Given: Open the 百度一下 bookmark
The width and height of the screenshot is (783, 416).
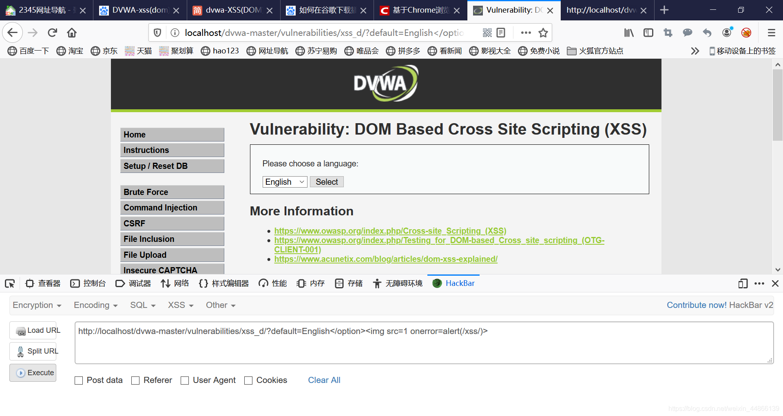Looking at the screenshot, I should tap(28, 51).
